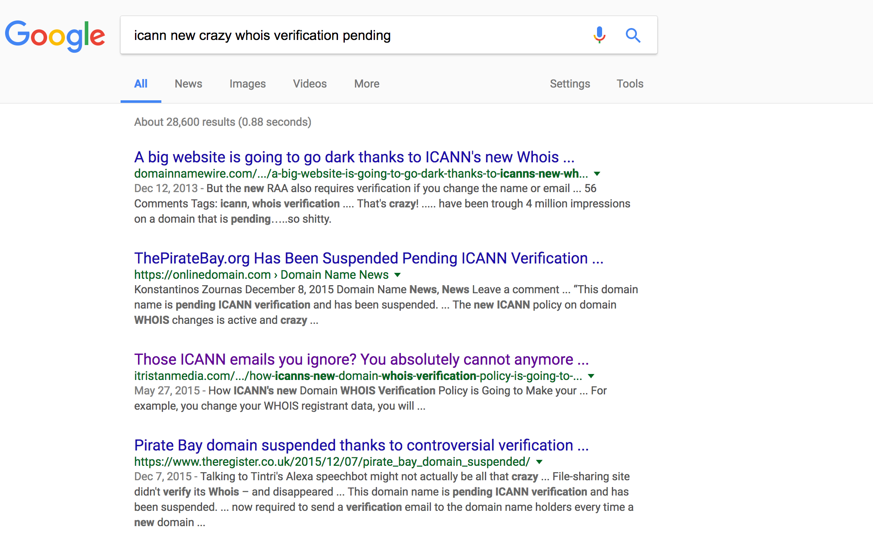Click the blue magnifying glass search icon
Screen dimensions: 873x544
click(633, 35)
